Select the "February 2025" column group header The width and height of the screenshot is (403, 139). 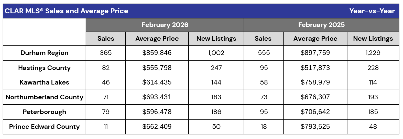tap(321, 25)
